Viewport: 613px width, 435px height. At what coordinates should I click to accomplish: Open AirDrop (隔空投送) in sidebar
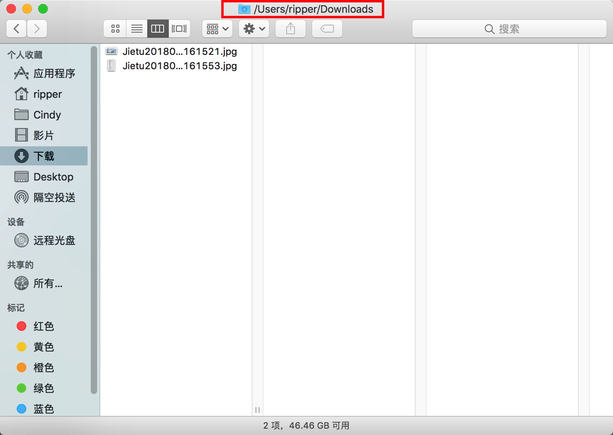click(x=54, y=198)
